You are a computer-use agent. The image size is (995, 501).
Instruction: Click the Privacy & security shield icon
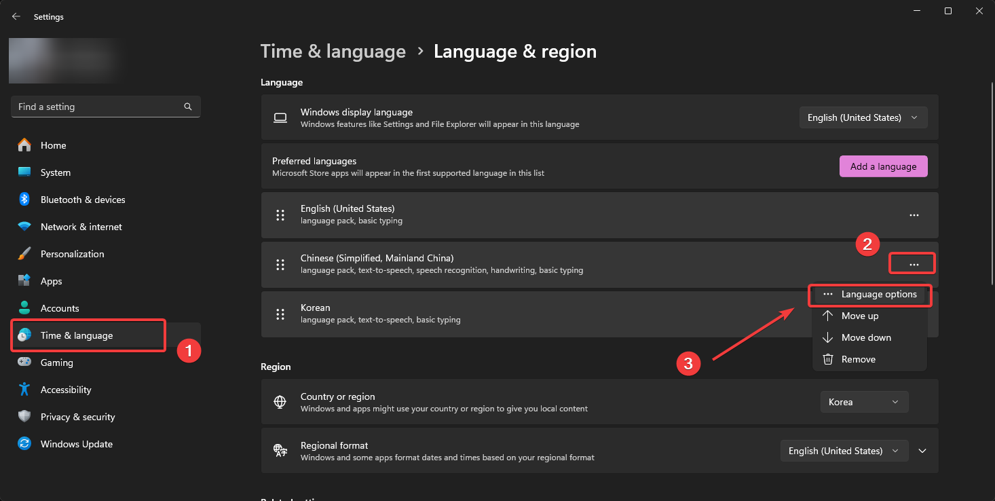coord(24,417)
